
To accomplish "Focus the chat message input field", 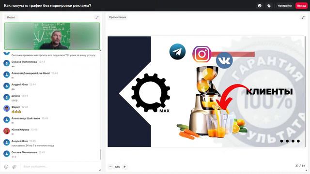I will [x=59, y=167].
